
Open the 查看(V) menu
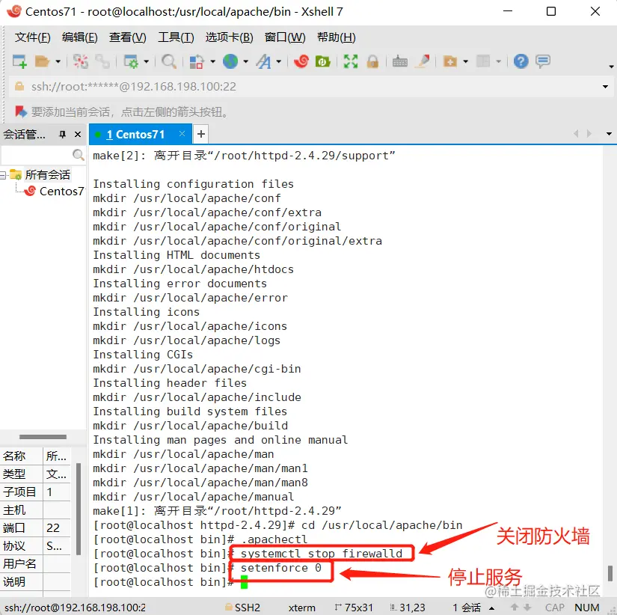click(127, 37)
